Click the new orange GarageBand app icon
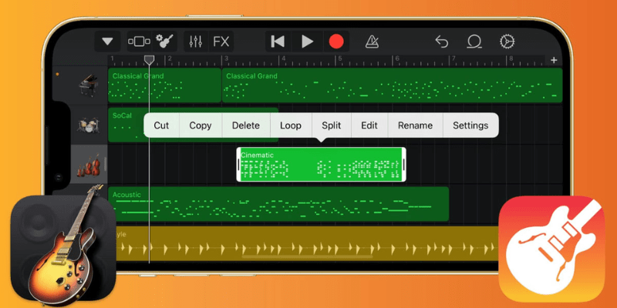617x308 pixels. point(551,249)
